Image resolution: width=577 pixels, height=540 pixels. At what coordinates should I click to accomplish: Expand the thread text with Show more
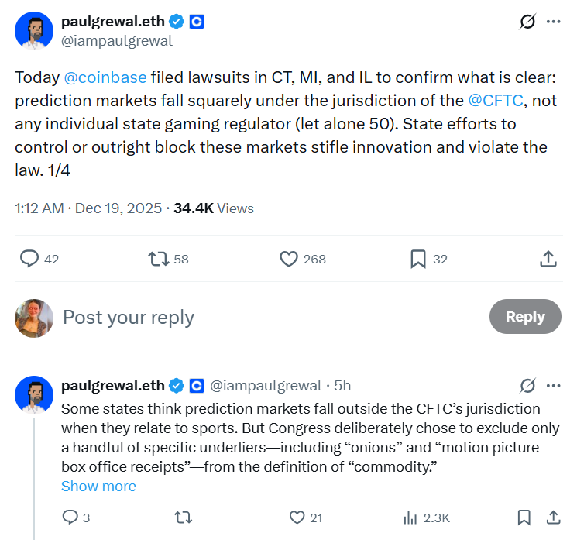pos(98,486)
